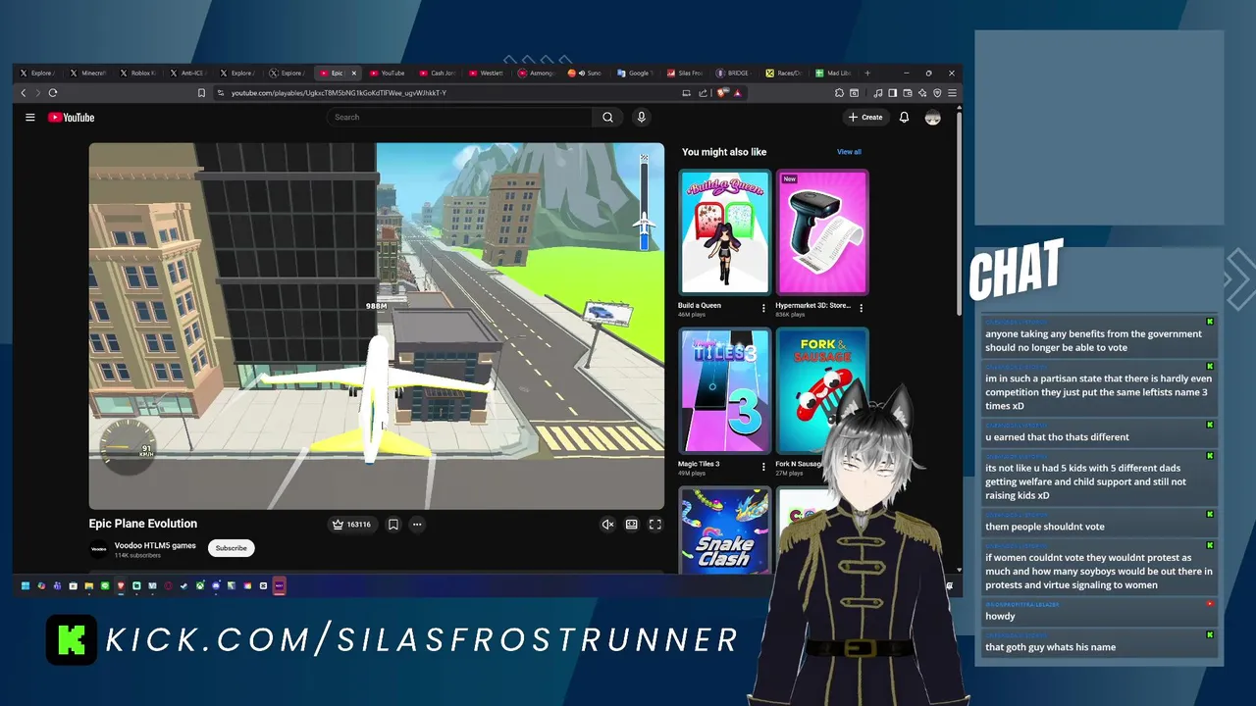This screenshot has height=706, width=1256.
Task: Enter fullscreen for the game
Action: pyautogui.click(x=655, y=525)
